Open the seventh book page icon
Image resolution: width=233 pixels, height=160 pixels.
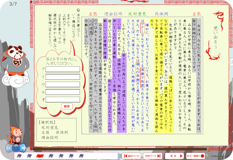point(81,156)
